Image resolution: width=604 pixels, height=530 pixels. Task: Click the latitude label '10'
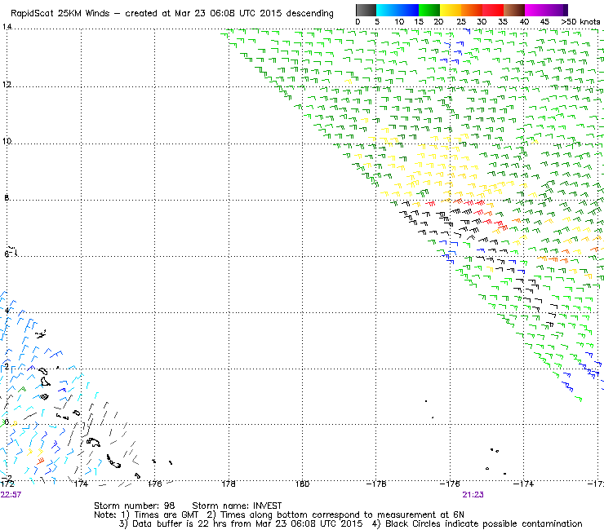pos(7,141)
